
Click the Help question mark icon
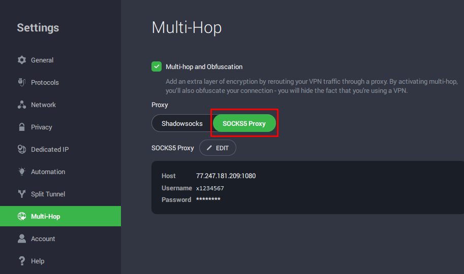pos(22,261)
